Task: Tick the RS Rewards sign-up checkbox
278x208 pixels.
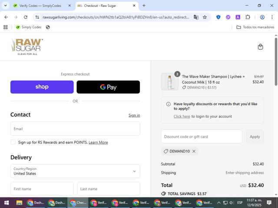Action: point(13,142)
